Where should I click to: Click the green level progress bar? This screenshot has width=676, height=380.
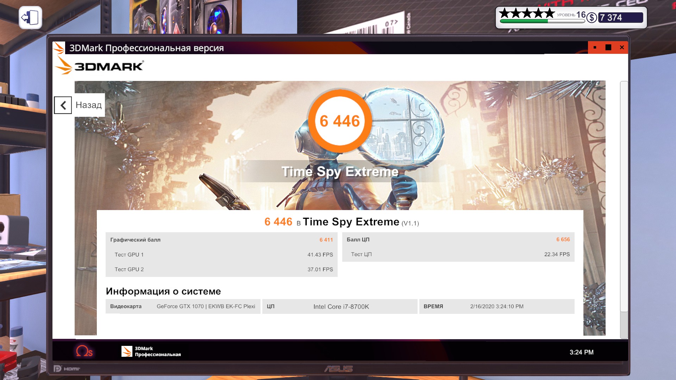(542, 21)
